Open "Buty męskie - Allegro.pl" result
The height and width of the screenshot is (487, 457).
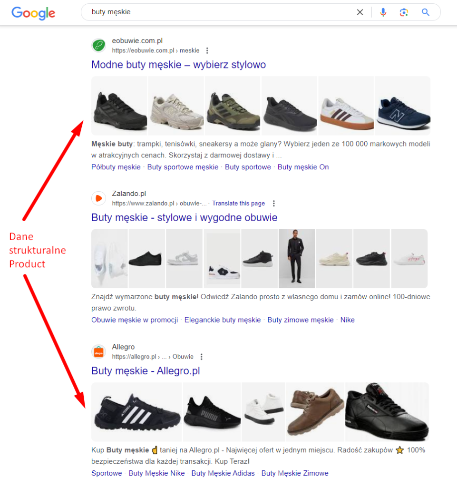(x=146, y=371)
